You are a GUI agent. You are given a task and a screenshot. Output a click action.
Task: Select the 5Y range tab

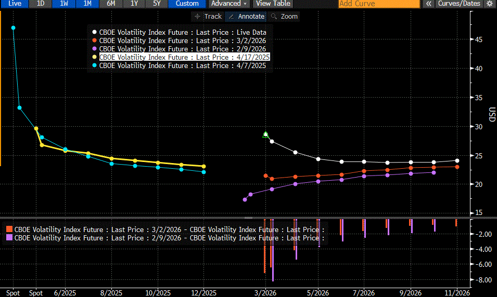tap(157, 4)
